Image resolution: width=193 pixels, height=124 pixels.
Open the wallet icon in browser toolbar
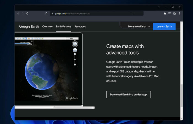(x=175, y=14)
